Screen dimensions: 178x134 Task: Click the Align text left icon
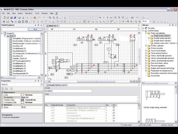coord(115,17)
